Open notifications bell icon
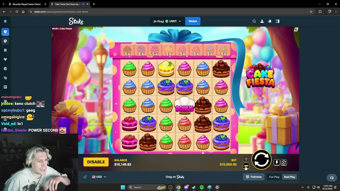 coord(270,21)
